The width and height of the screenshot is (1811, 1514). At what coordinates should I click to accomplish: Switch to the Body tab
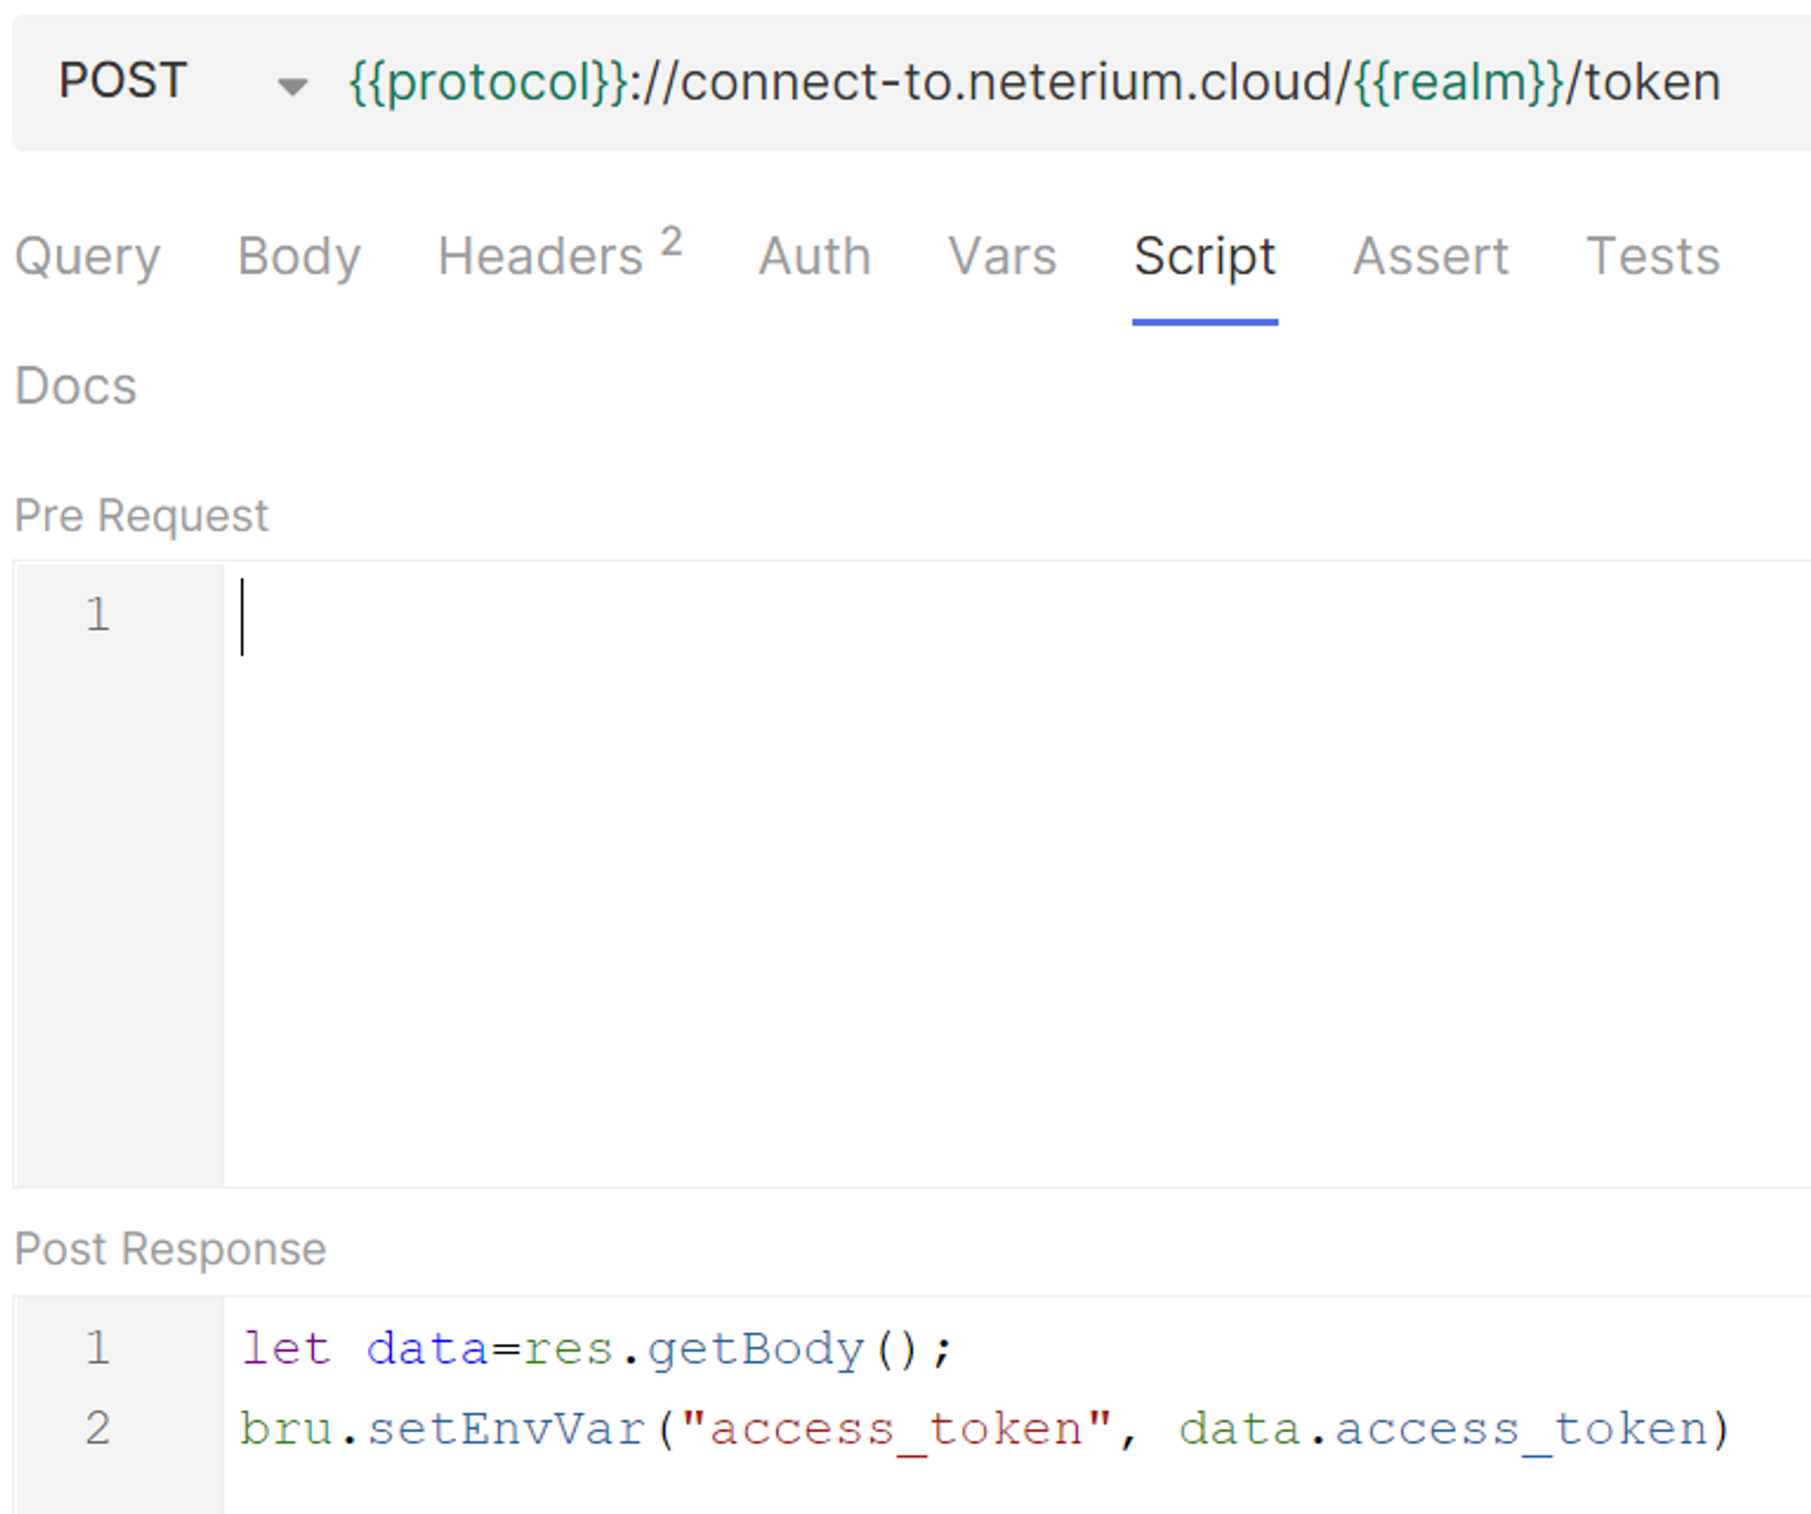click(x=299, y=256)
